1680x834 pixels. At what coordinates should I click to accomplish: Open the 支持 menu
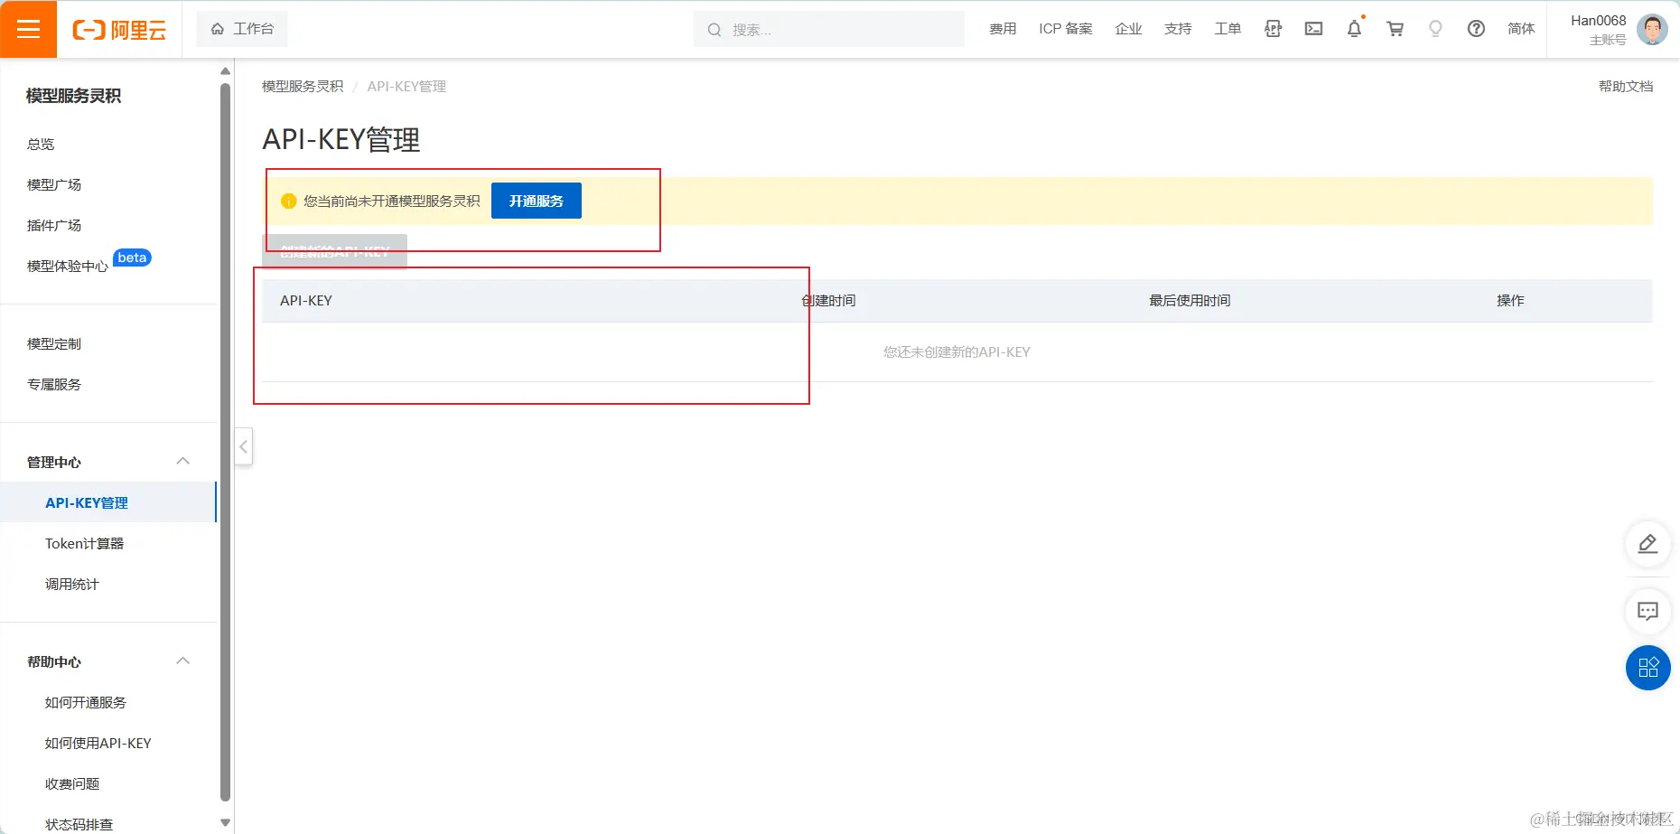(x=1178, y=29)
